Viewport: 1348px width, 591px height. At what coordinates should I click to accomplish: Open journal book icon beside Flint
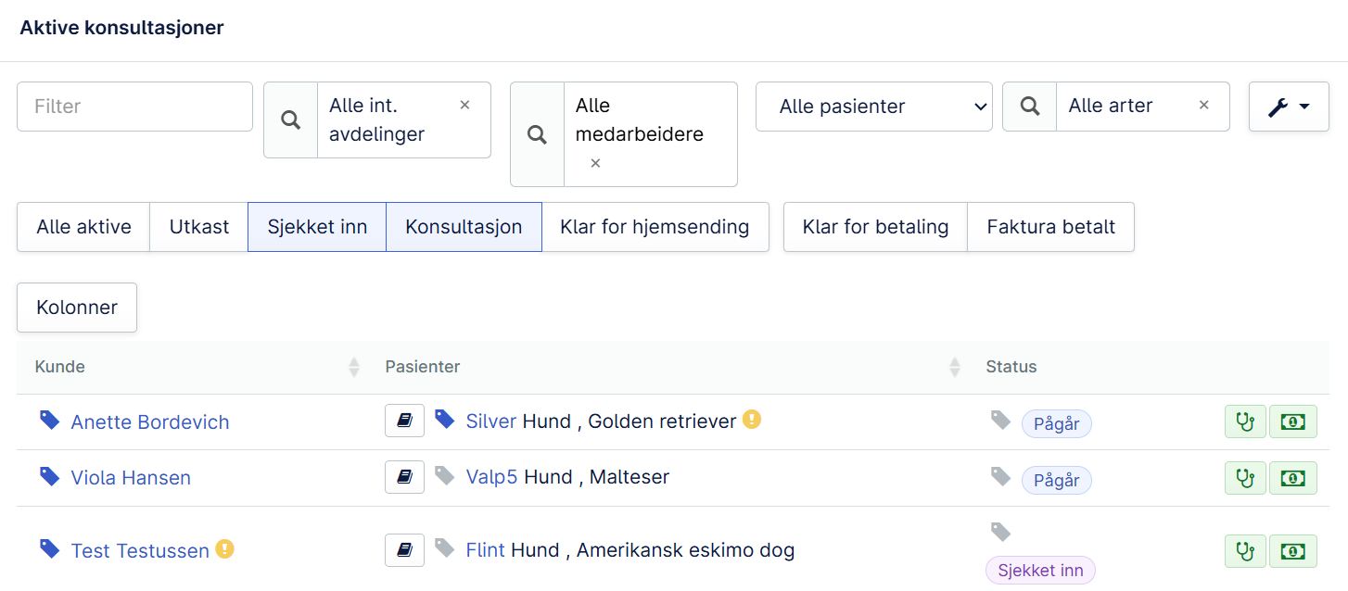pyautogui.click(x=404, y=550)
